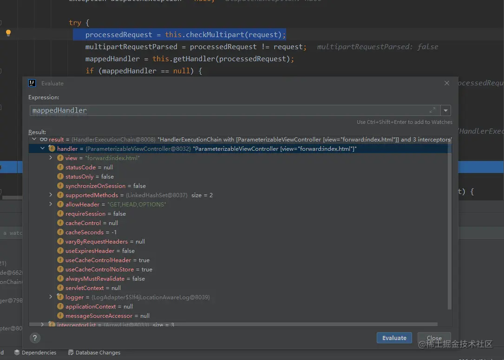The width and height of the screenshot is (504, 360).
Task: Open the expression history dropdown
Action: pyautogui.click(x=445, y=110)
